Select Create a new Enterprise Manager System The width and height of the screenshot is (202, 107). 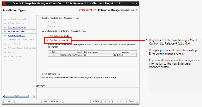coord(40,18)
